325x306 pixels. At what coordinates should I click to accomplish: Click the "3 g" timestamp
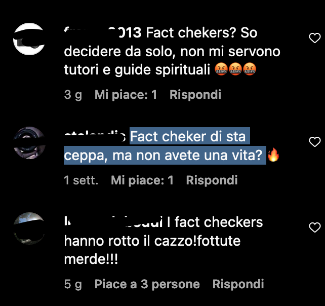click(73, 95)
